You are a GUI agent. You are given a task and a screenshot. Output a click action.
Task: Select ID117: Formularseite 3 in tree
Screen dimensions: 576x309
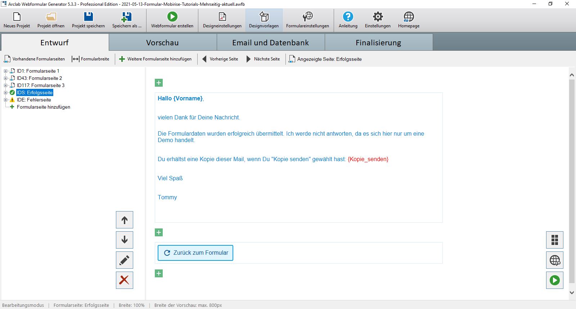[41, 85]
